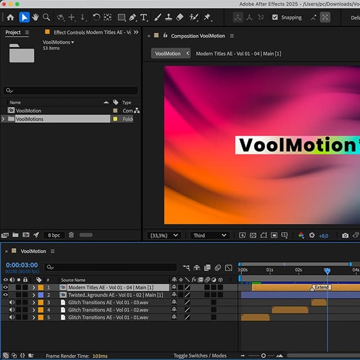Viewport: 360px width, 360px height.
Task: Click the Source Name column header
Action: 73,280
